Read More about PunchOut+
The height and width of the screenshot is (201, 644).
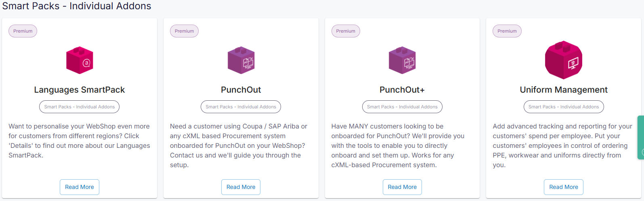[x=402, y=187]
